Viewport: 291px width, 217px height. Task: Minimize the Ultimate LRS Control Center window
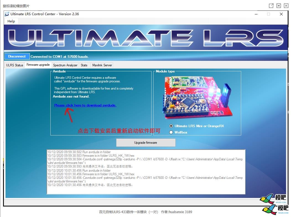tap(256, 14)
